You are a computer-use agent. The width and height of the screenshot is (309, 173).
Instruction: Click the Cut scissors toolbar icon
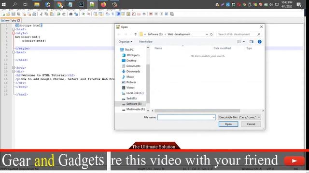(x=41, y=14)
